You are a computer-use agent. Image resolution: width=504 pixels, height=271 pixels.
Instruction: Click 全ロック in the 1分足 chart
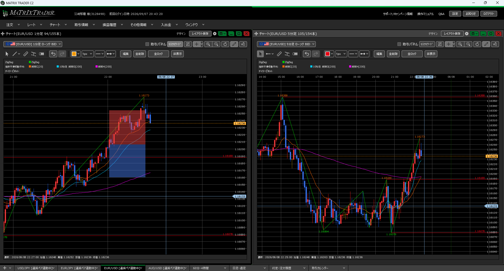159,54
